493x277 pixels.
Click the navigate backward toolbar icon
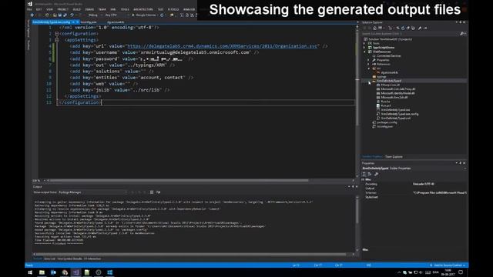pyautogui.click(x=32, y=15)
